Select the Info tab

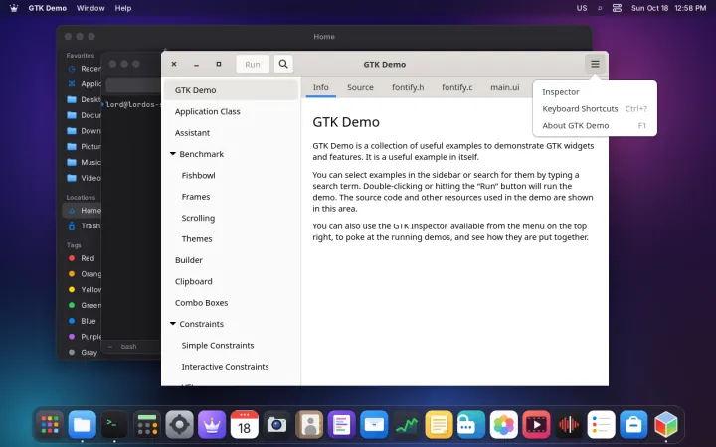(x=320, y=87)
